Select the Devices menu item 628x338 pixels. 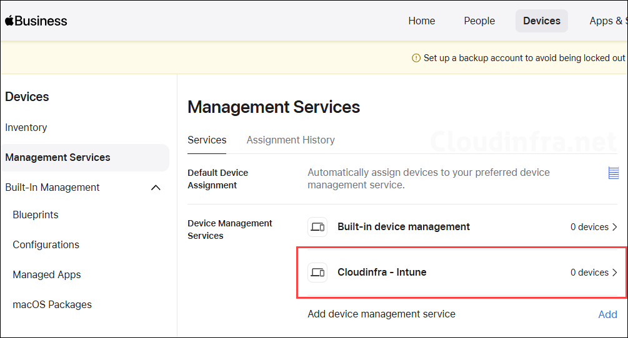coord(542,21)
